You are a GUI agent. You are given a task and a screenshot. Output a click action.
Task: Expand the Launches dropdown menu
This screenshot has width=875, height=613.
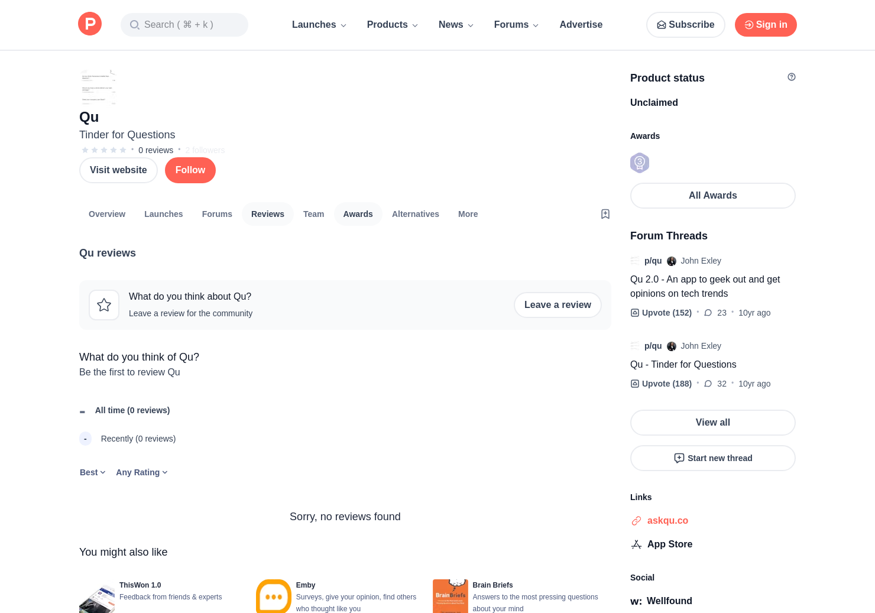(x=319, y=25)
